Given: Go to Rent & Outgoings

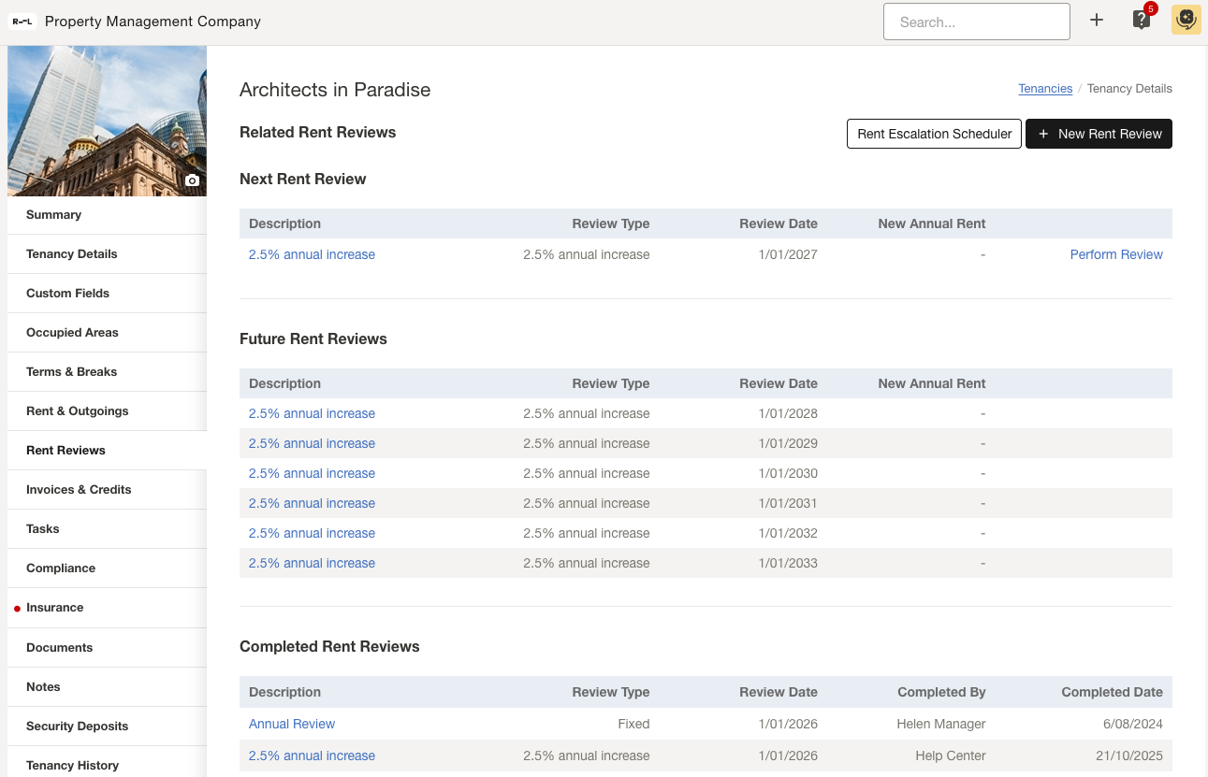Looking at the screenshot, I should click(x=76, y=410).
